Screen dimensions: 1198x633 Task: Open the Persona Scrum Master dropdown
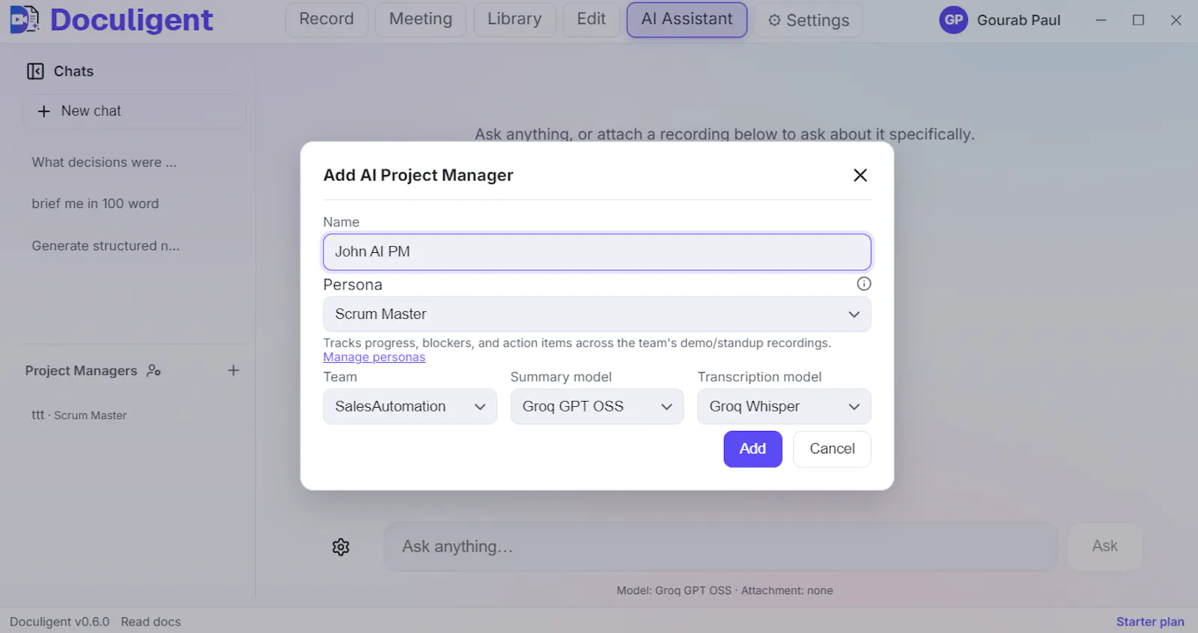point(597,314)
